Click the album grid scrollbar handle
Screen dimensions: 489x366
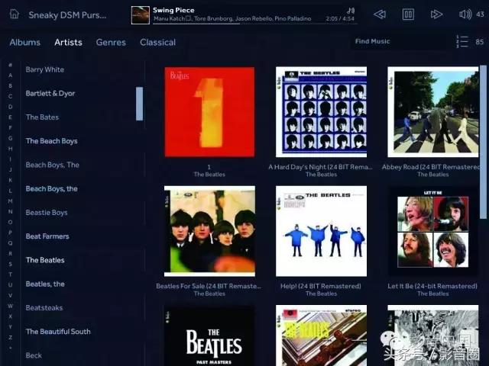pos(483,142)
